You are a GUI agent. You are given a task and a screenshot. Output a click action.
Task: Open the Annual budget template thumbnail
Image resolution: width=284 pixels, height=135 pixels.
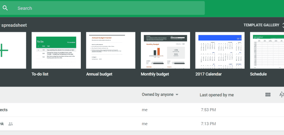pyautogui.click(x=111, y=50)
